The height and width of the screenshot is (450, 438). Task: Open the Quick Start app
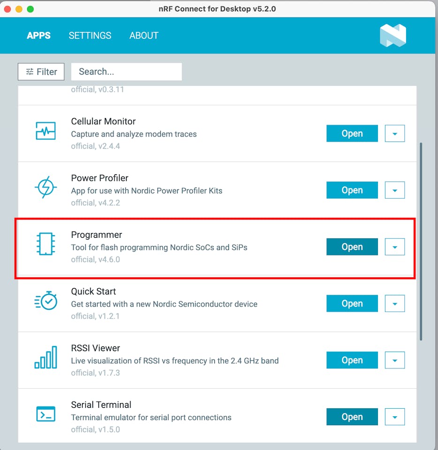coord(352,303)
